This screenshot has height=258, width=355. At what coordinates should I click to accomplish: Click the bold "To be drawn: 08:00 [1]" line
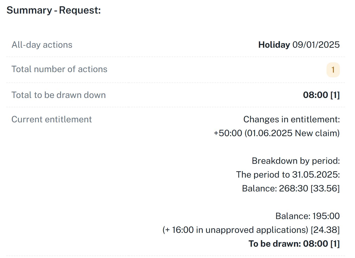(294, 244)
